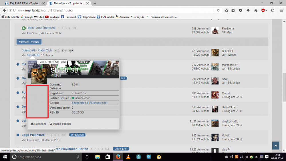286x161 pixels.
Task: Open the Adblock Plus dropdown arrow
Action: (267, 10)
